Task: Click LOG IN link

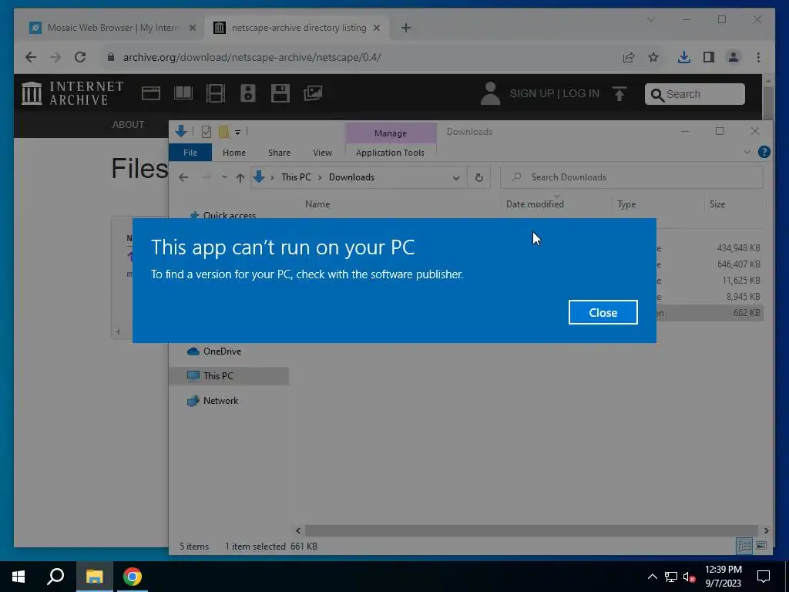Action: 581,93
